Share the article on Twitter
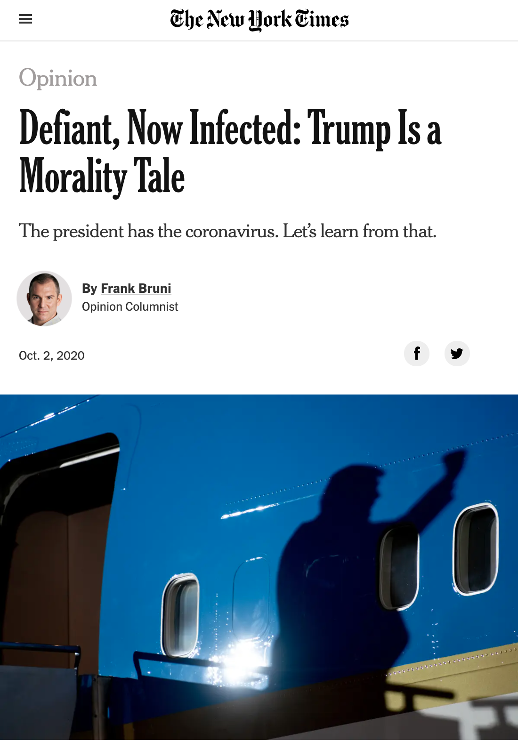518x741 pixels. coord(457,354)
